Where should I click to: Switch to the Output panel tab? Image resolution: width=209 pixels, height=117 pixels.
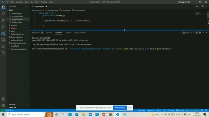tap(49, 32)
